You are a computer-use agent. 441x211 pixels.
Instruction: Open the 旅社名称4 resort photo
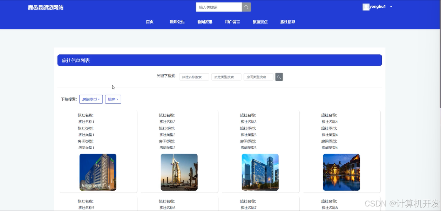tap(341, 172)
